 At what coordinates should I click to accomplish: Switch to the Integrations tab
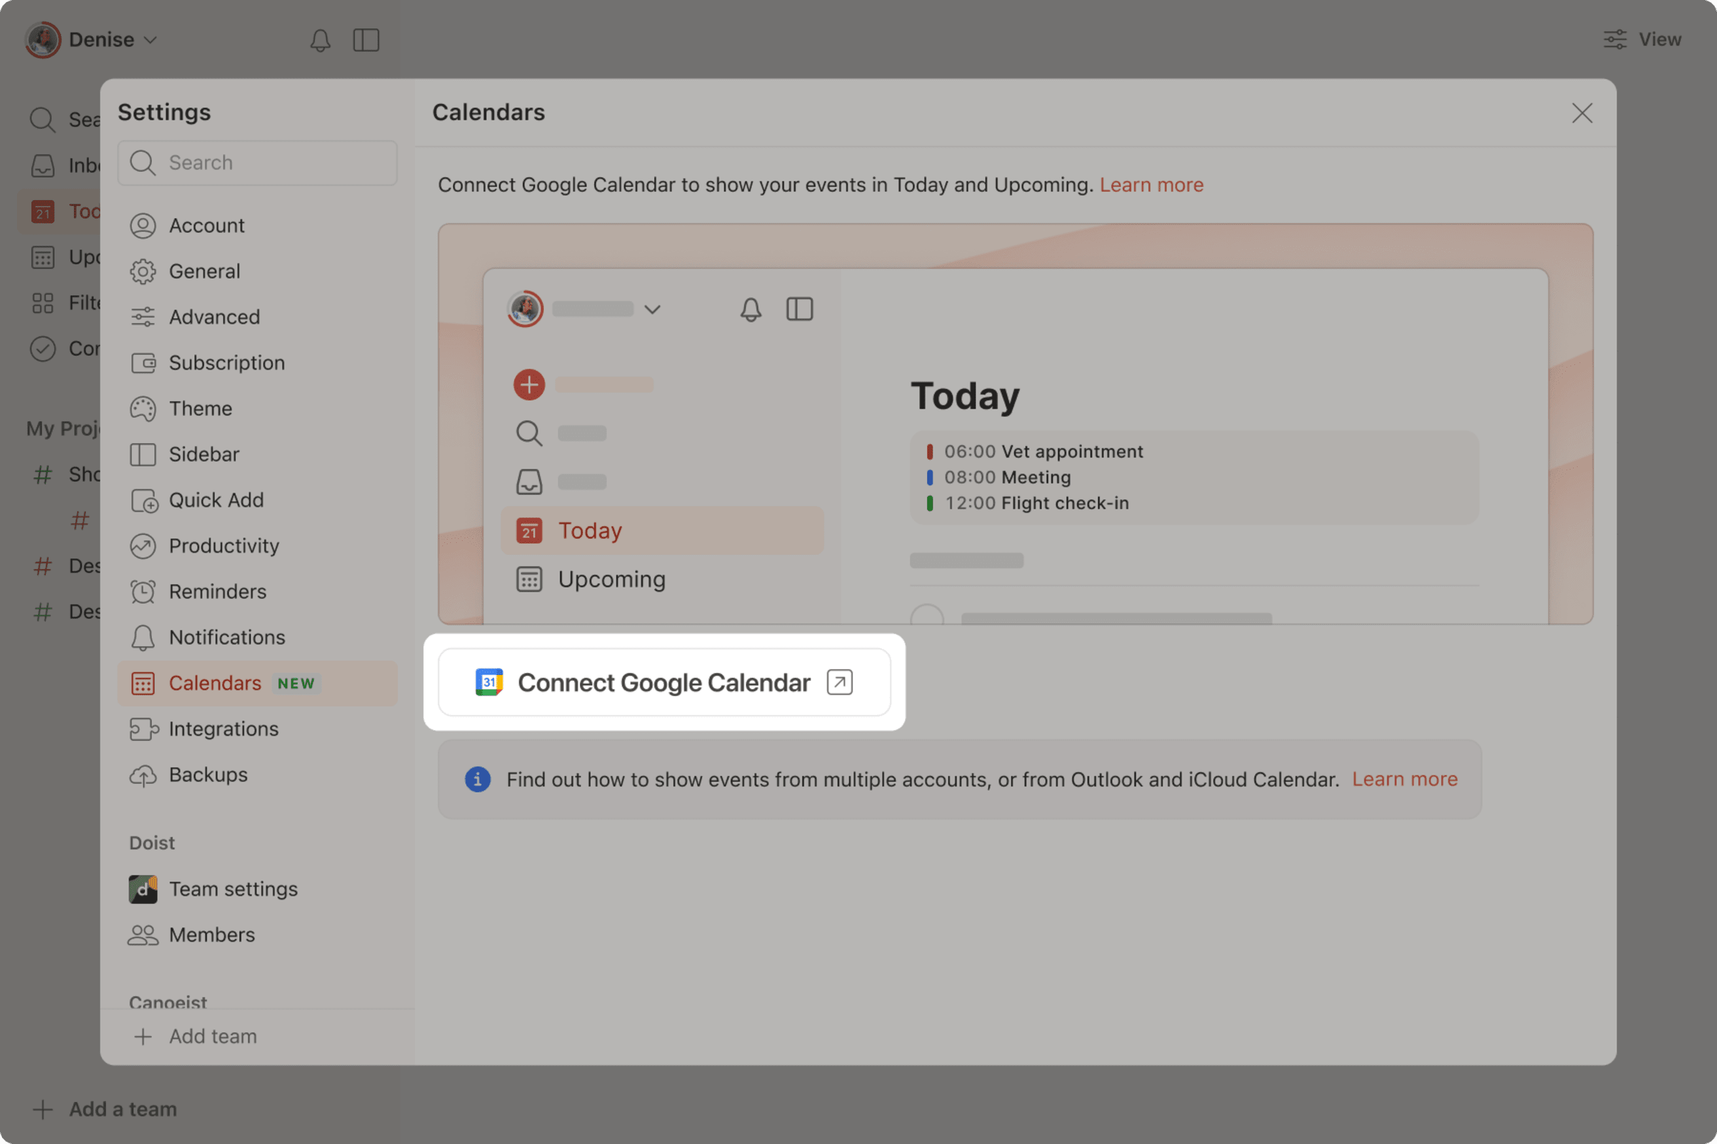click(222, 729)
